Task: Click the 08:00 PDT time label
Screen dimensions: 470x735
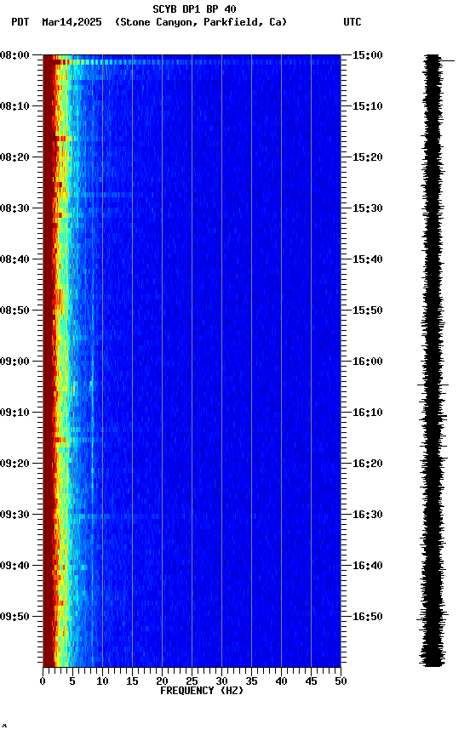Action: [14, 55]
